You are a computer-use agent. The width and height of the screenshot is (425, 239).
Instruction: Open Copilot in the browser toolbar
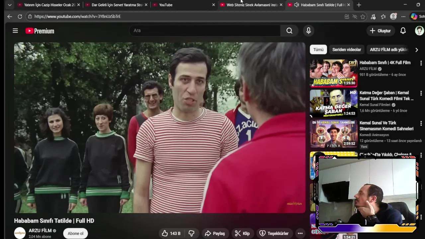pyautogui.click(x=414, y=16)
